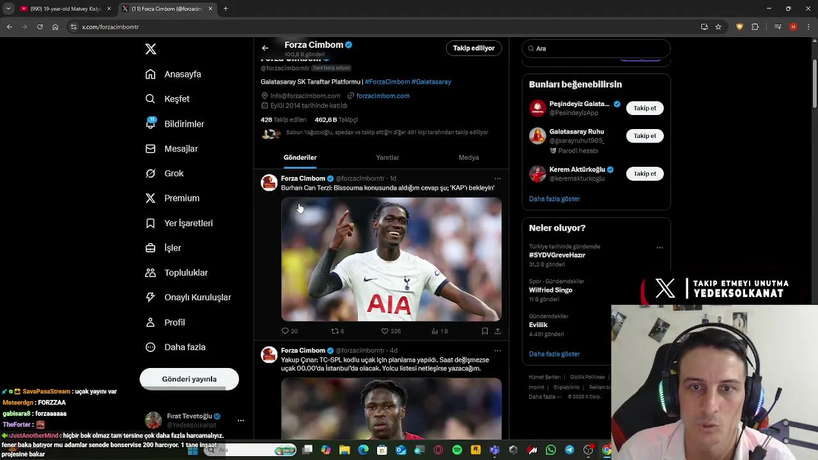Click the X logo at top of sidebar
The image size is (818, 460).
click(151, 49)
